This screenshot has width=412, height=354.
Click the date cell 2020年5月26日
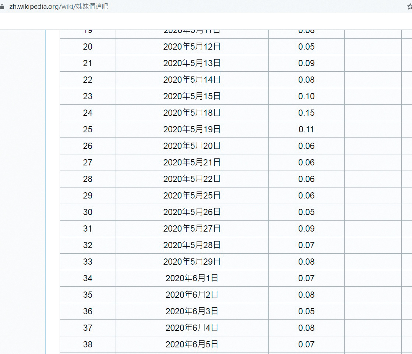tap(192, 212)
